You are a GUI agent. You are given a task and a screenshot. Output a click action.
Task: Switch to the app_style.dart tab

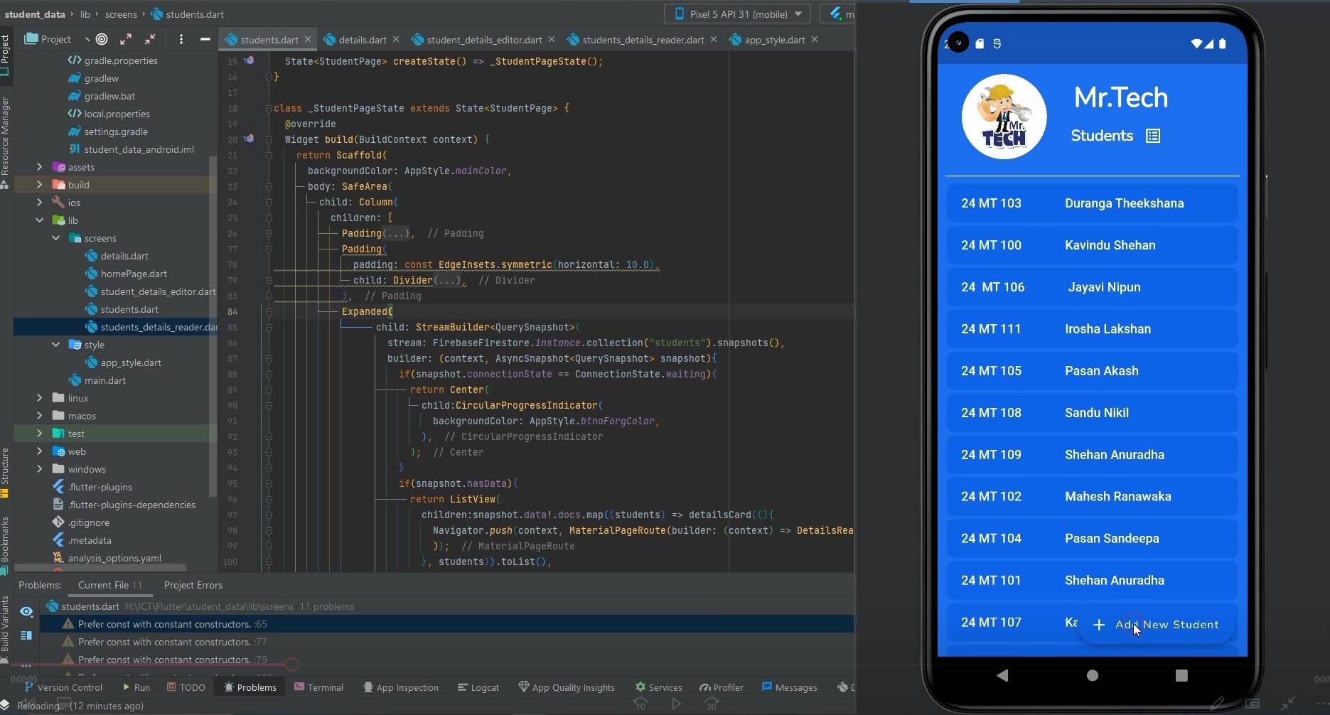point(773,40)
